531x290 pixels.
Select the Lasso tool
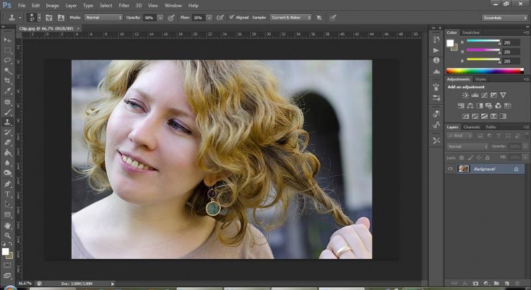click(7, 60)
